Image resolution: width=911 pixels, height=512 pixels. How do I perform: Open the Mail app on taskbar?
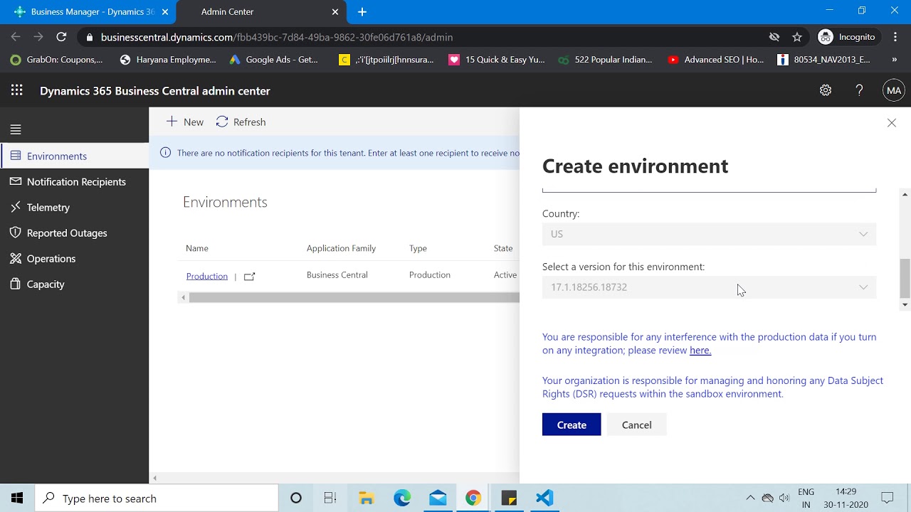pos(438,498)
